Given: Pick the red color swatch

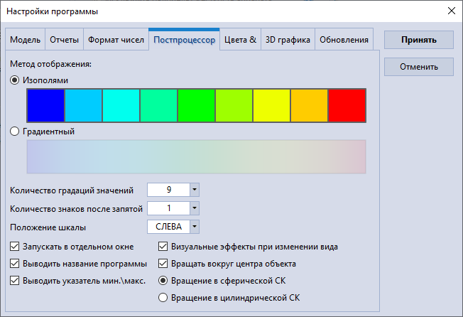Looking at the screenshot, I should click(x=347, y=105).
